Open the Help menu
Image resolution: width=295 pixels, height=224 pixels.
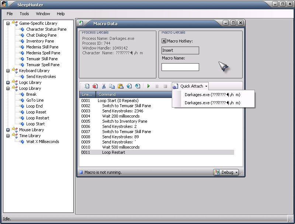pyautogui.click(x=60, y=14)
